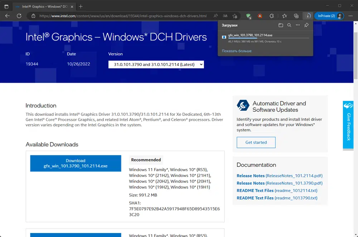Click the browser Extensions puzzle icon
The image size is (358, 237).
coord(272,16)
